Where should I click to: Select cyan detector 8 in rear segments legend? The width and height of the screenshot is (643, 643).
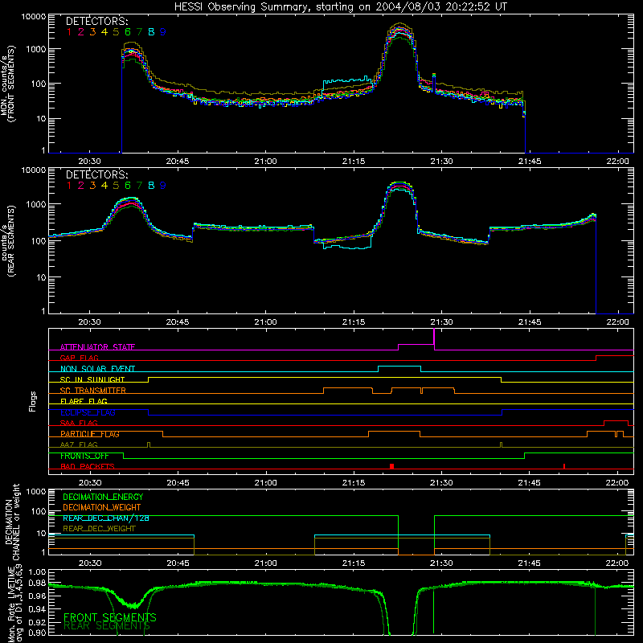coord(151,186)
